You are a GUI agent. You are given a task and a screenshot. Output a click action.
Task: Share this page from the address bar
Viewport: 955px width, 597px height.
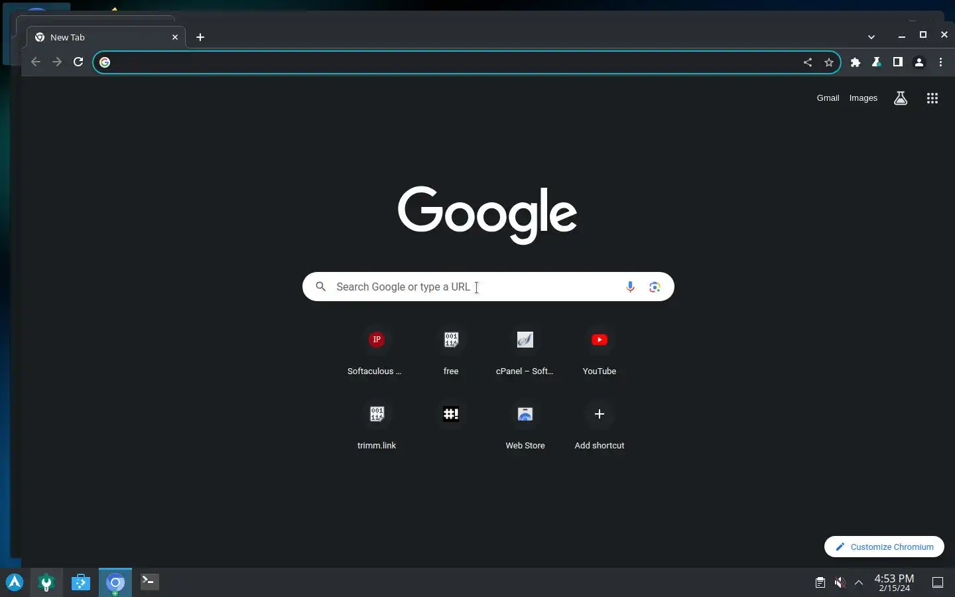pyautogui.click(x=808, y=62)
